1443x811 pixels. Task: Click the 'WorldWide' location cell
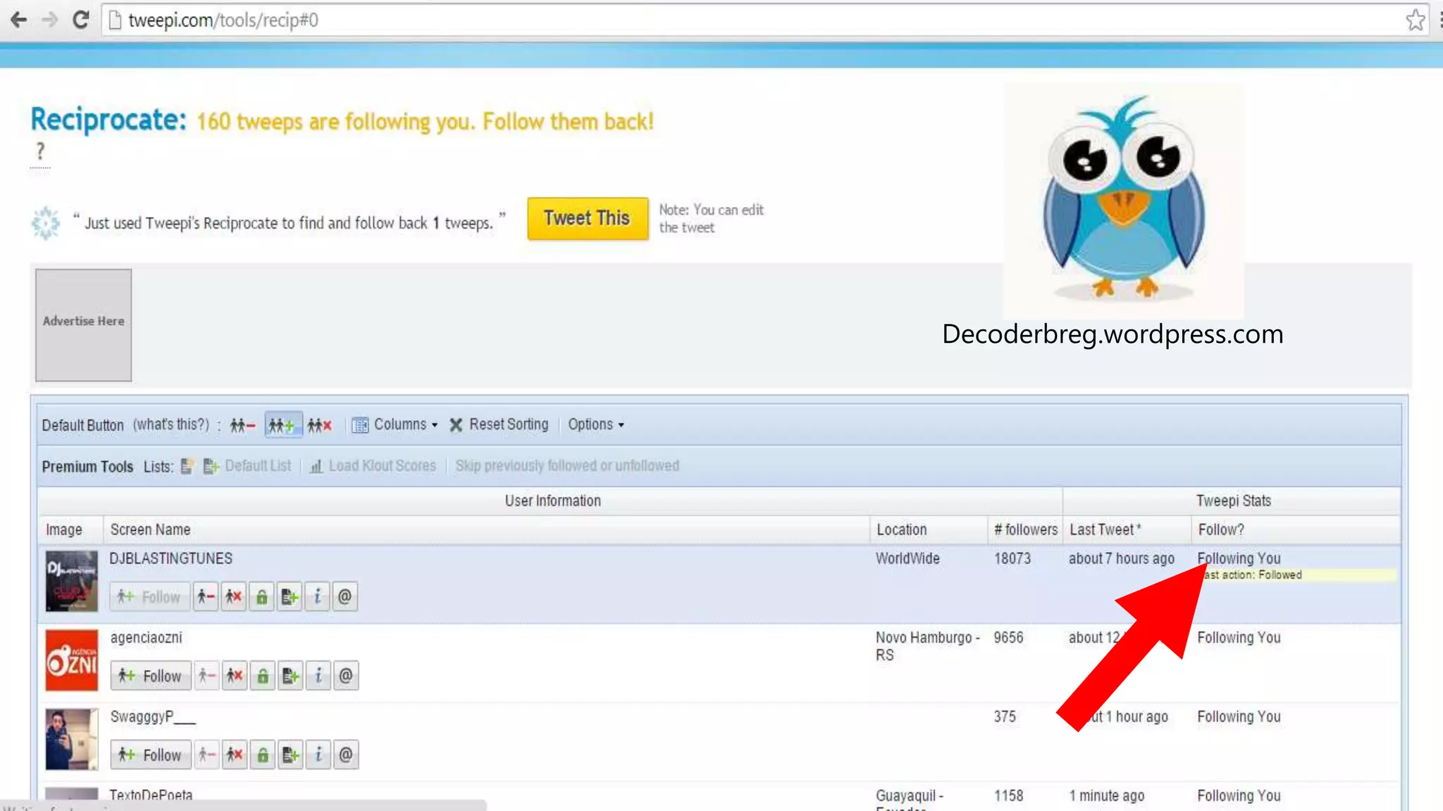[x=908, y=558]
